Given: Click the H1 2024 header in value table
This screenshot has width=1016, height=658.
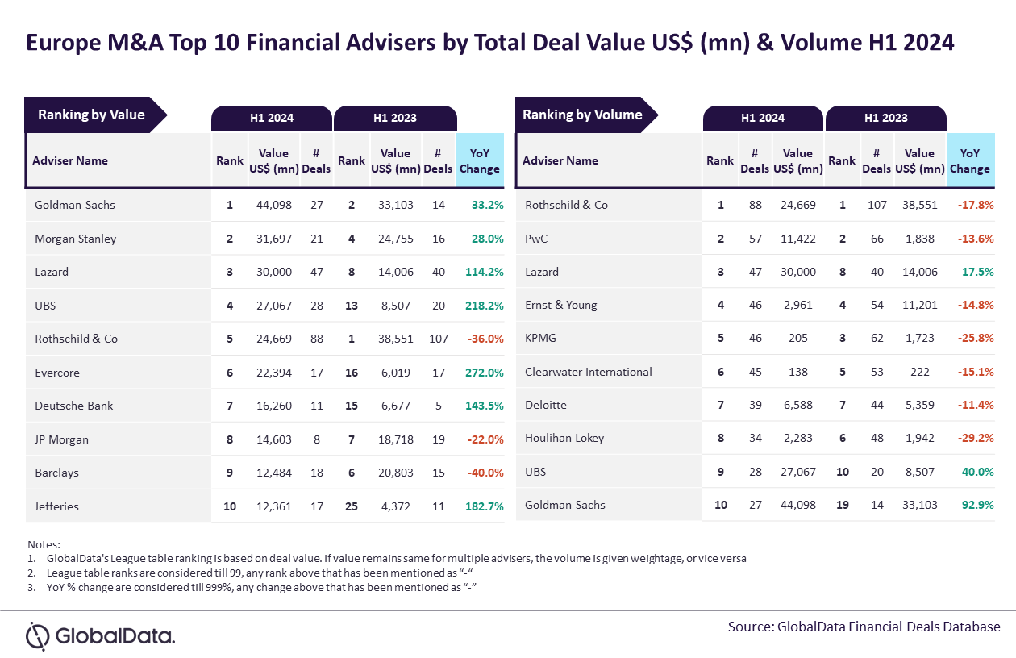Looking at the screenshot, I should 272,118.
